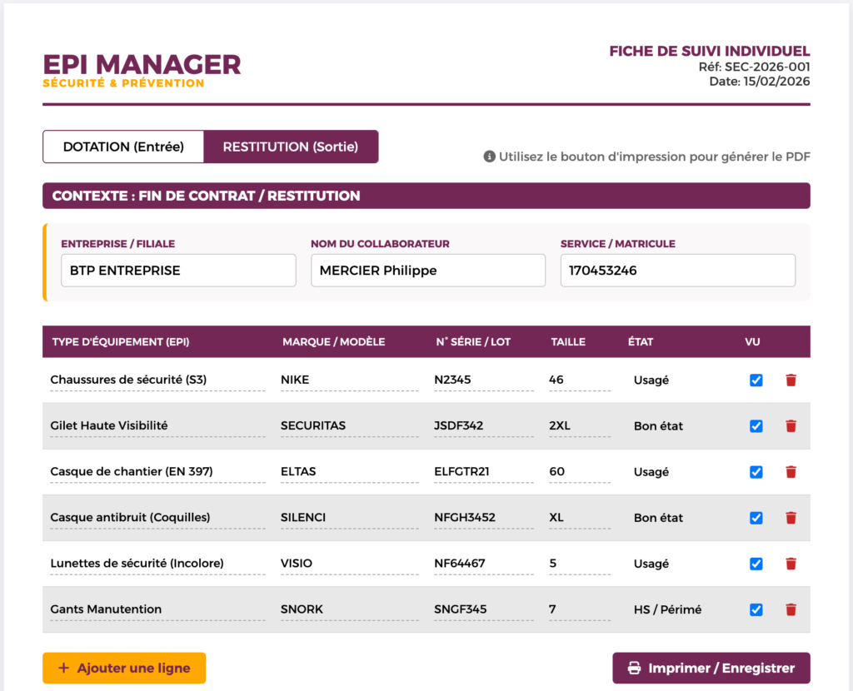This screenshot has height=691, width=853.
Task: Click trash icon for Lunettes de sécurité
Action: click(791, 564)
